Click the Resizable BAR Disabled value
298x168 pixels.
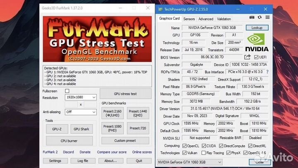255,138
